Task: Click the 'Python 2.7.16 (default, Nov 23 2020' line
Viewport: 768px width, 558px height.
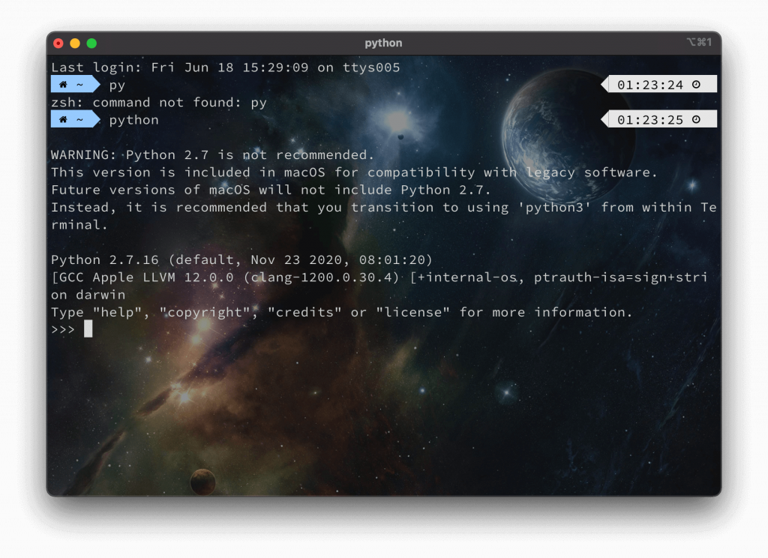Action: pyautogui.click(x=242, y=259)
